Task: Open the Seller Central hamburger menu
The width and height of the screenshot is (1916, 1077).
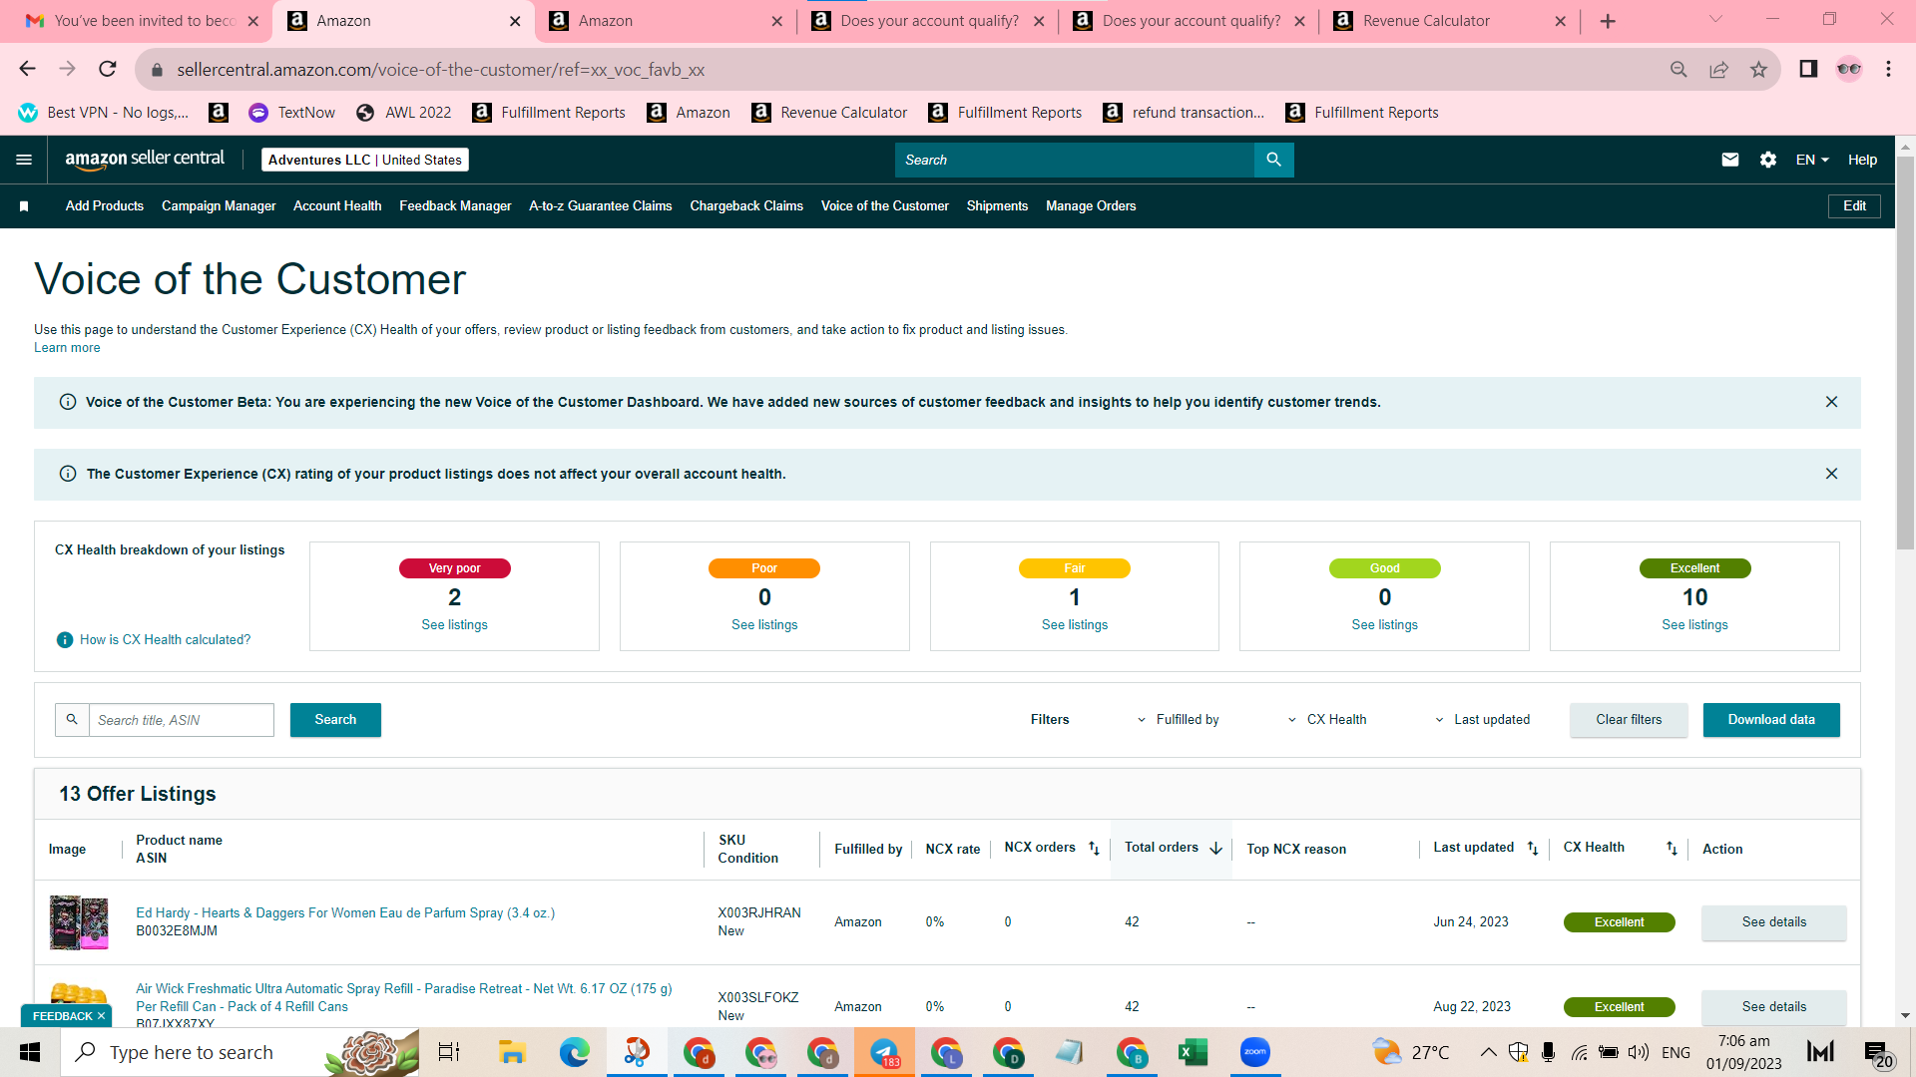Action: [24, 160]
